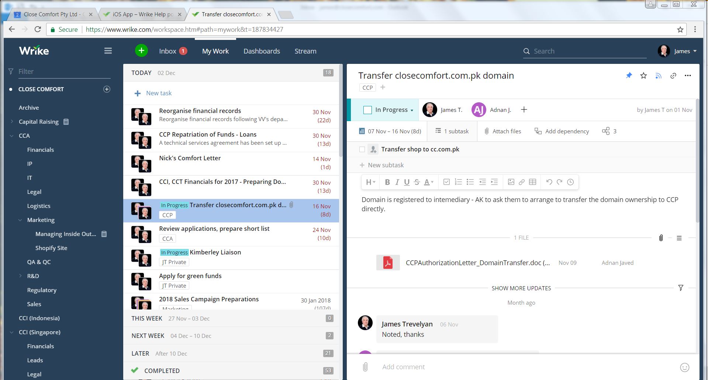
Task: Click the green plus create button
Action: click(x=141, y=51)
